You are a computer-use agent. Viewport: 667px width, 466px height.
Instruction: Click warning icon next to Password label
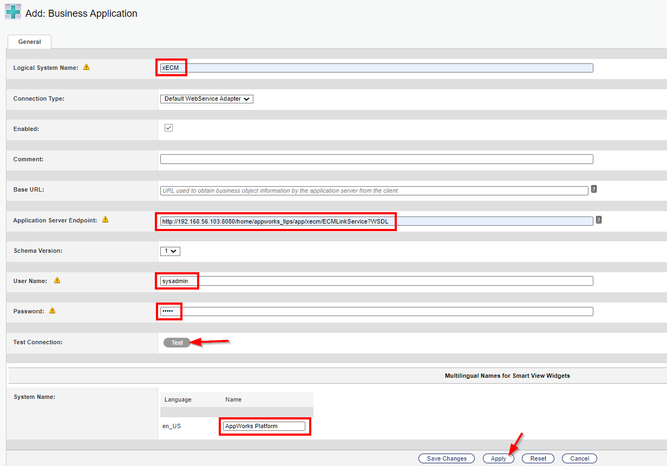(53, 311)
